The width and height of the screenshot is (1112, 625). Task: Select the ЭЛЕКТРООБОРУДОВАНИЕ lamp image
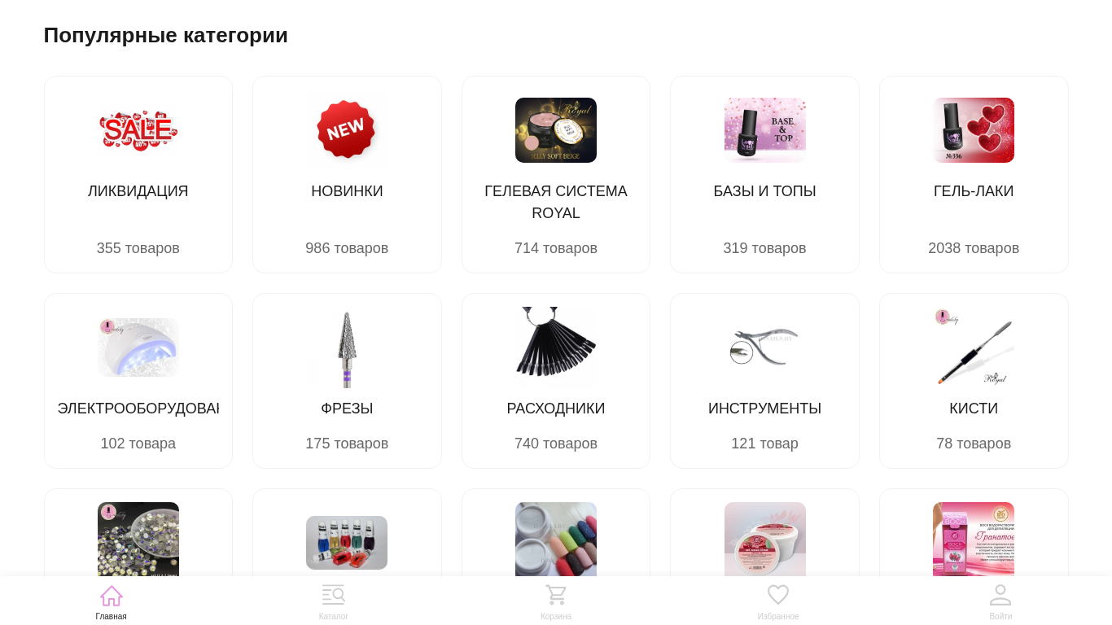(x=138, y=347)
